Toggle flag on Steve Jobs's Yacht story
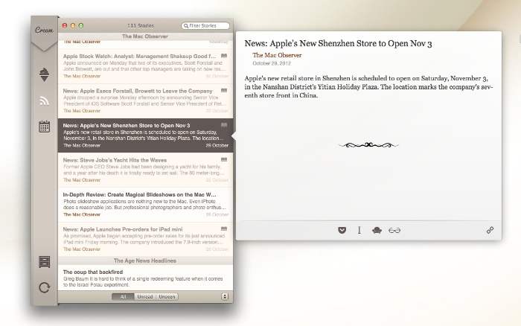Viewport: 521px width, 326px height. [x=224, y=160]
